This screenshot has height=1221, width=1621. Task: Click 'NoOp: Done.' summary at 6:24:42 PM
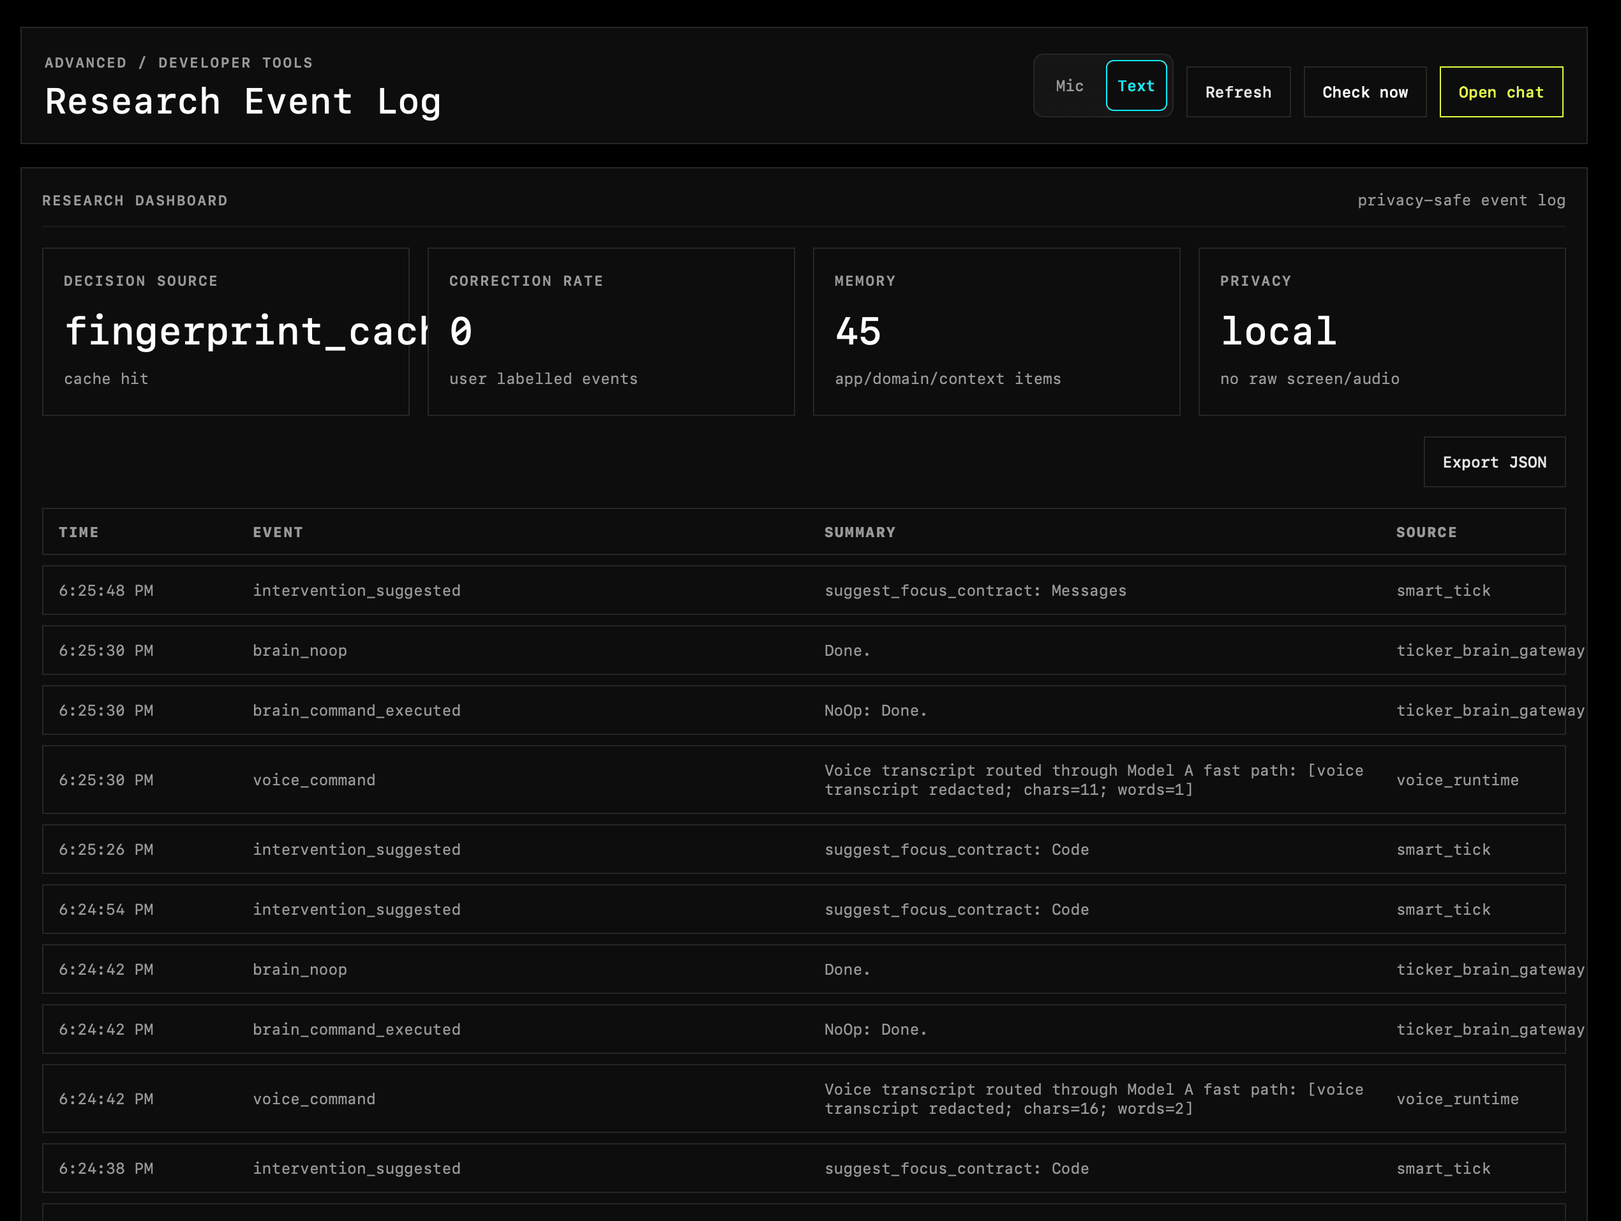coord(876,1030)
